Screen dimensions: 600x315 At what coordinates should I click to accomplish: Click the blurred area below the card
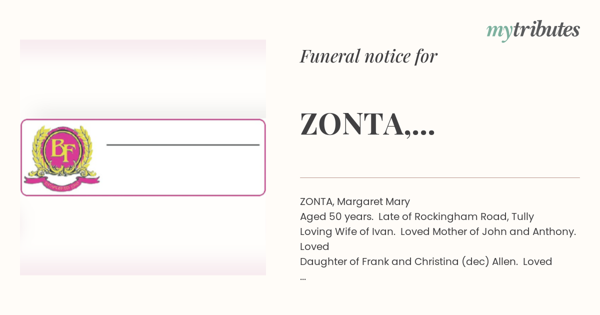[x=143, y=235]
